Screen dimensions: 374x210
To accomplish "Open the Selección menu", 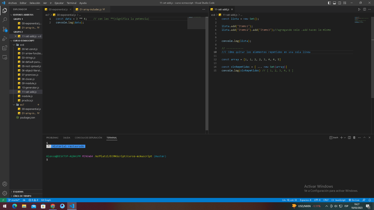I will 35,3.
